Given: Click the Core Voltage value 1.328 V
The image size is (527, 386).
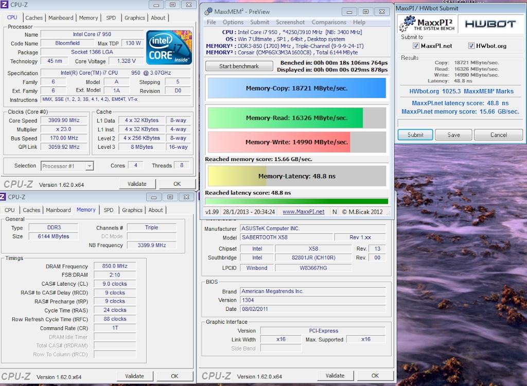Looking at the screenshot, I should (127, 61).
